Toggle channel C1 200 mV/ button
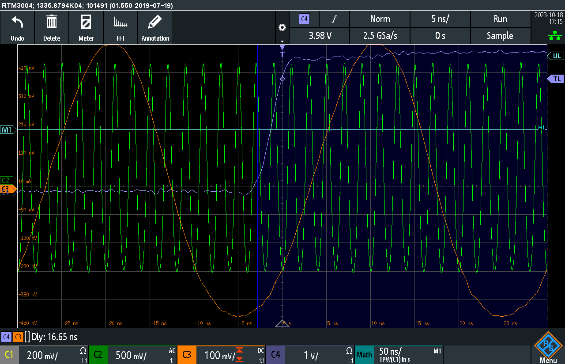 tap(44, 355)
